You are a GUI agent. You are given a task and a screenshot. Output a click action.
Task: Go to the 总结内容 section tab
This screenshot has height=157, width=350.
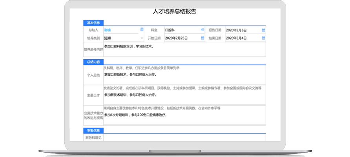tap(93, 62)
